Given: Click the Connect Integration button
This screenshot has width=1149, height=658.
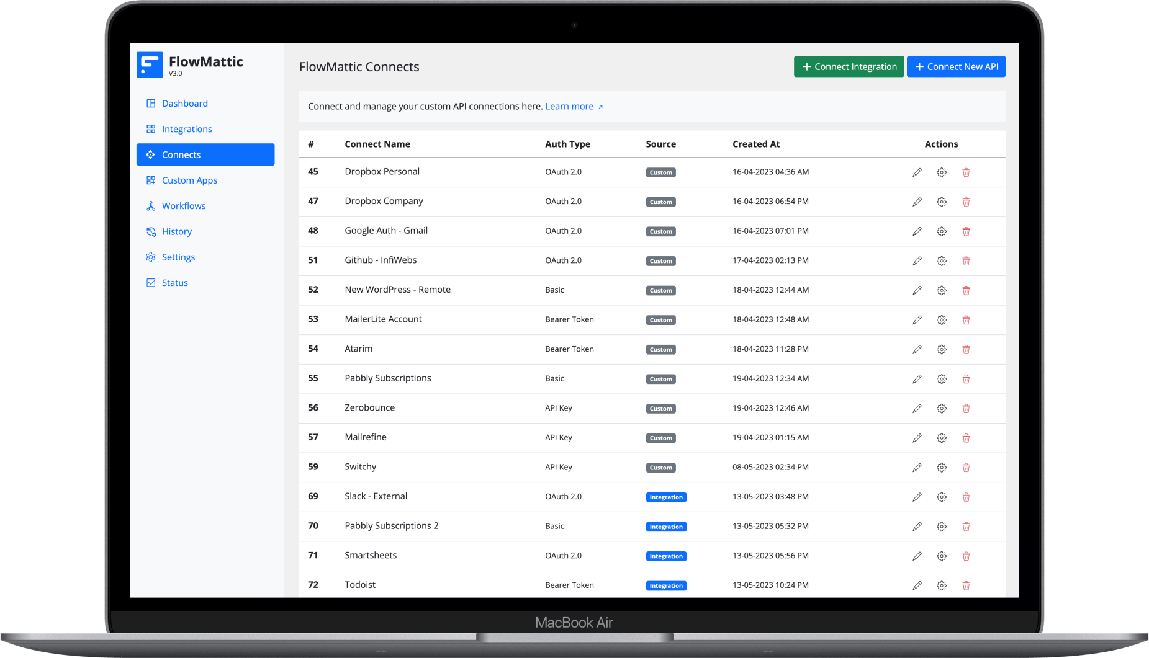Looking at the screenshot, I should (x=849, y=66).
